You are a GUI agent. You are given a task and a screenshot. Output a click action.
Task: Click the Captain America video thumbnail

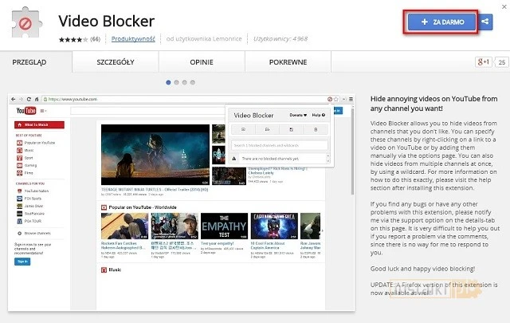coord(274,226)
